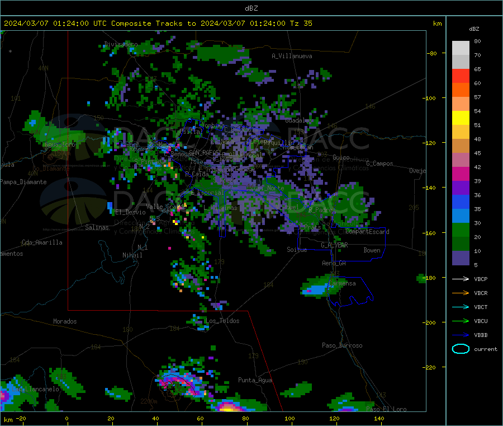
Task: Choose the yellow 54 dBZ swatch
Action: coord(461,118)
